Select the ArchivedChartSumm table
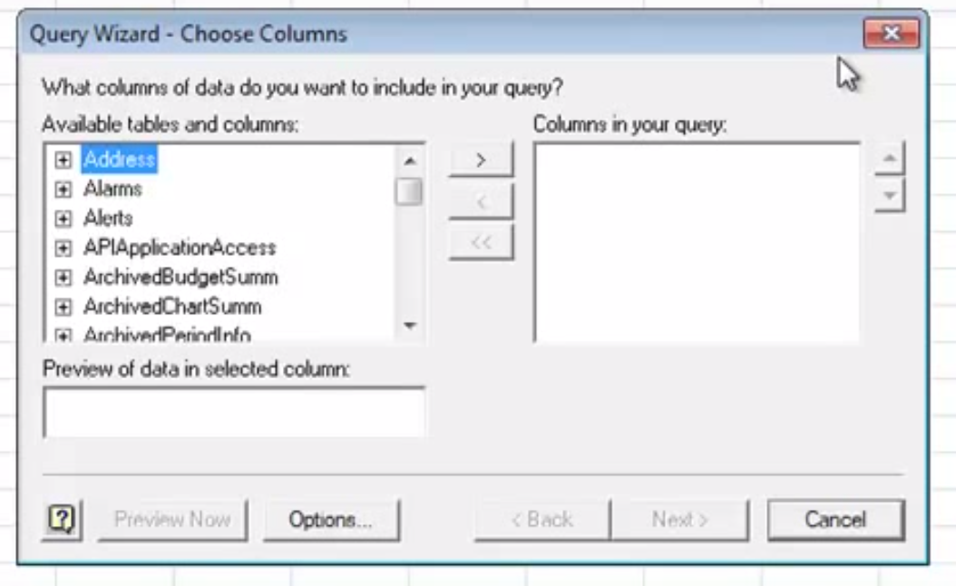Screen dimensions: 956x586 (172, 306)
